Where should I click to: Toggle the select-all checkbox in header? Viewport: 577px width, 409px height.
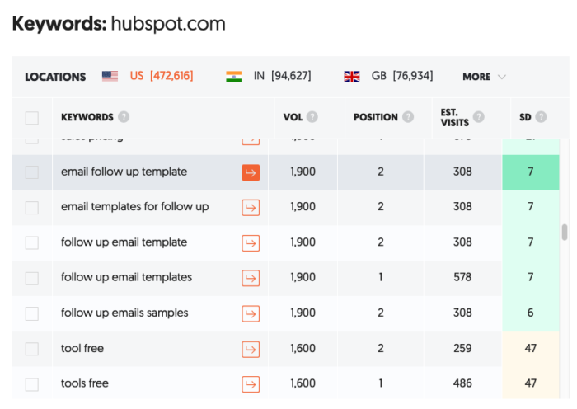point(32,118)
